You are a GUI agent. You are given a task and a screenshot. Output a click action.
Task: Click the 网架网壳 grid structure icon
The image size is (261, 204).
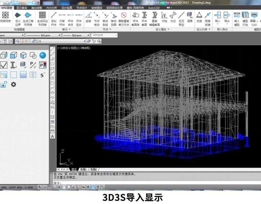tap(5, 17)
